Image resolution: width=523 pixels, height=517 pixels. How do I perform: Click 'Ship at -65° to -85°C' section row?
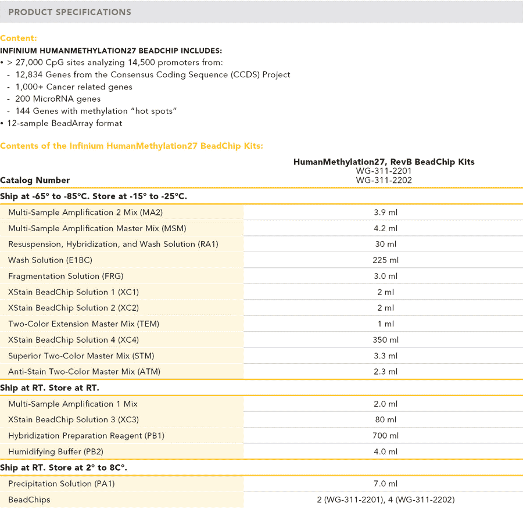[x=261, y=196]
